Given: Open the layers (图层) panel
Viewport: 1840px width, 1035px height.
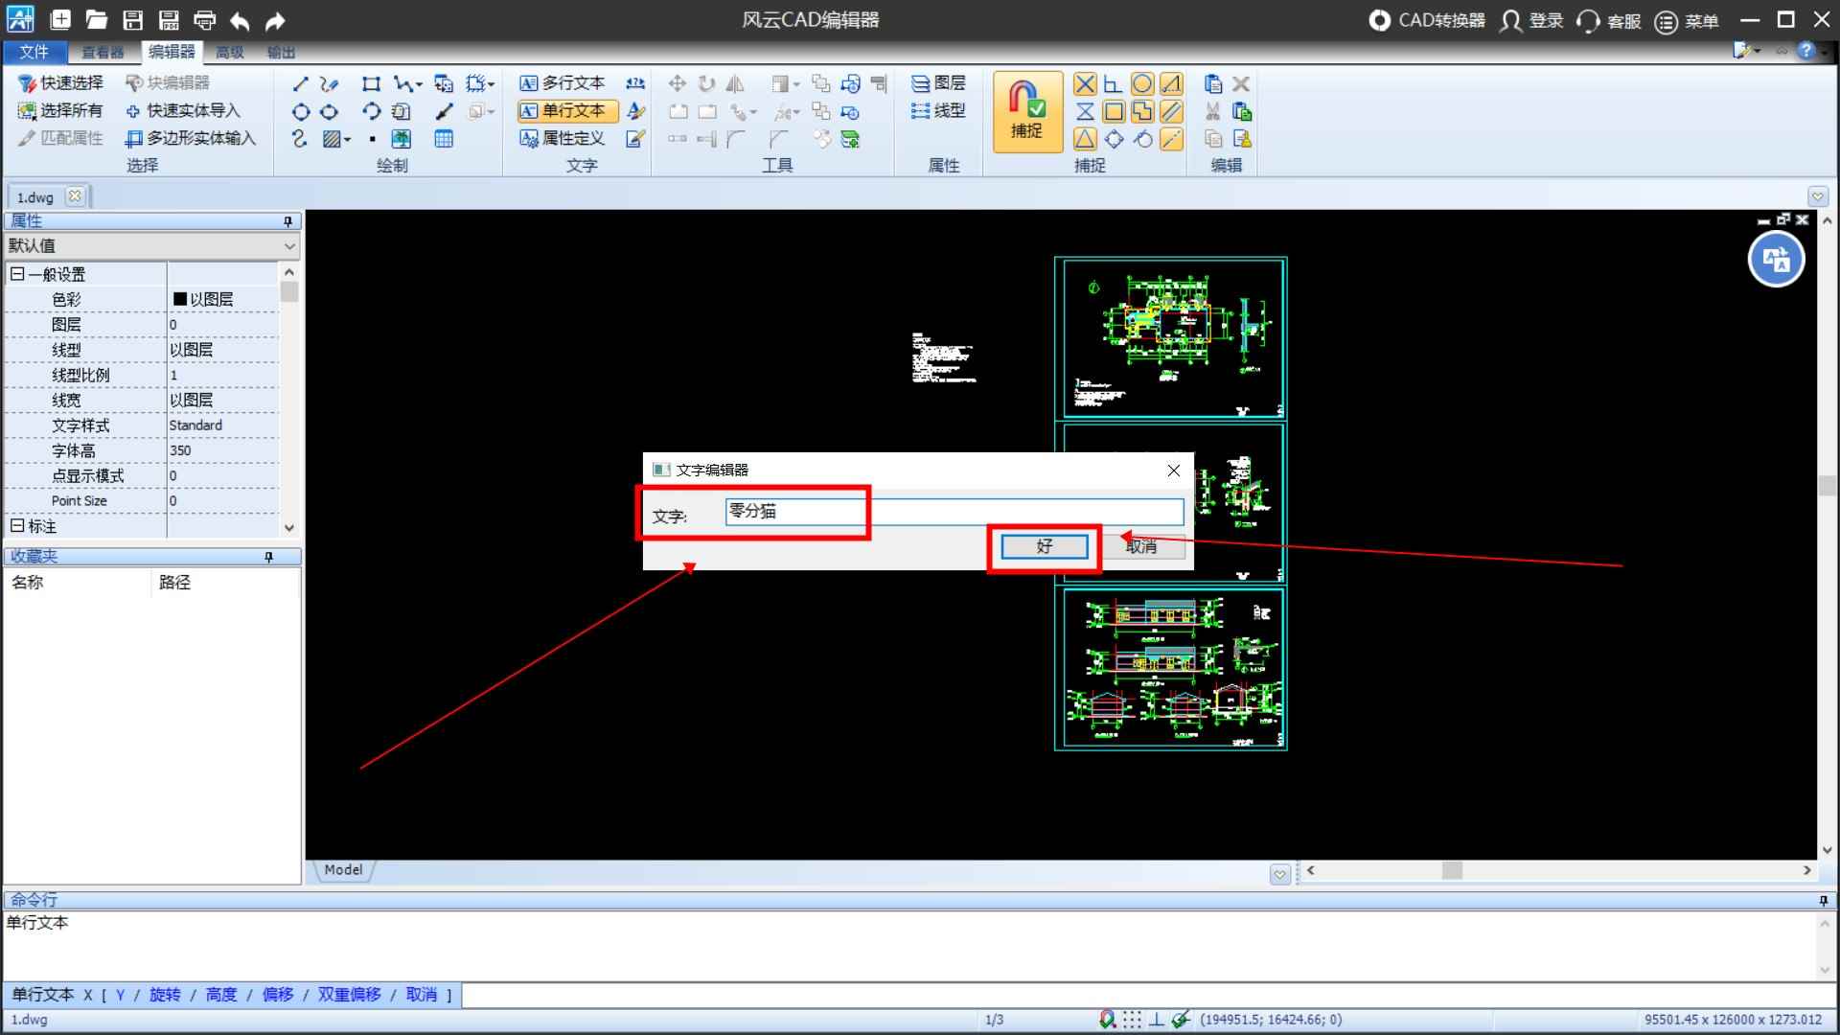Looking at the screenshot, I should click(x=937, y=83).
